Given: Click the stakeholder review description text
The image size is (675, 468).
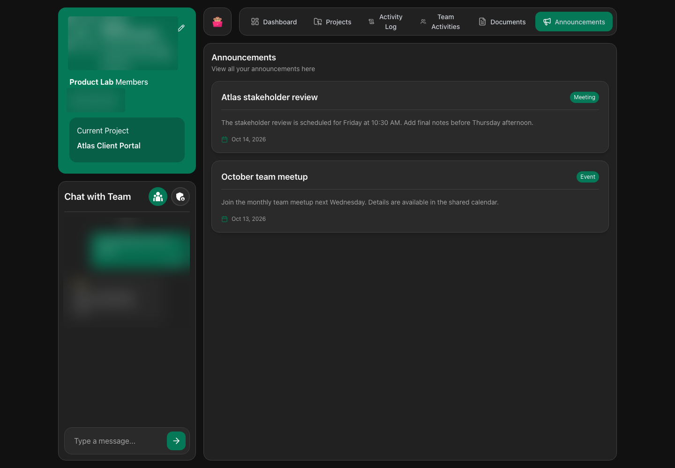Looking at the screenshot, I should tap(377, 123).
